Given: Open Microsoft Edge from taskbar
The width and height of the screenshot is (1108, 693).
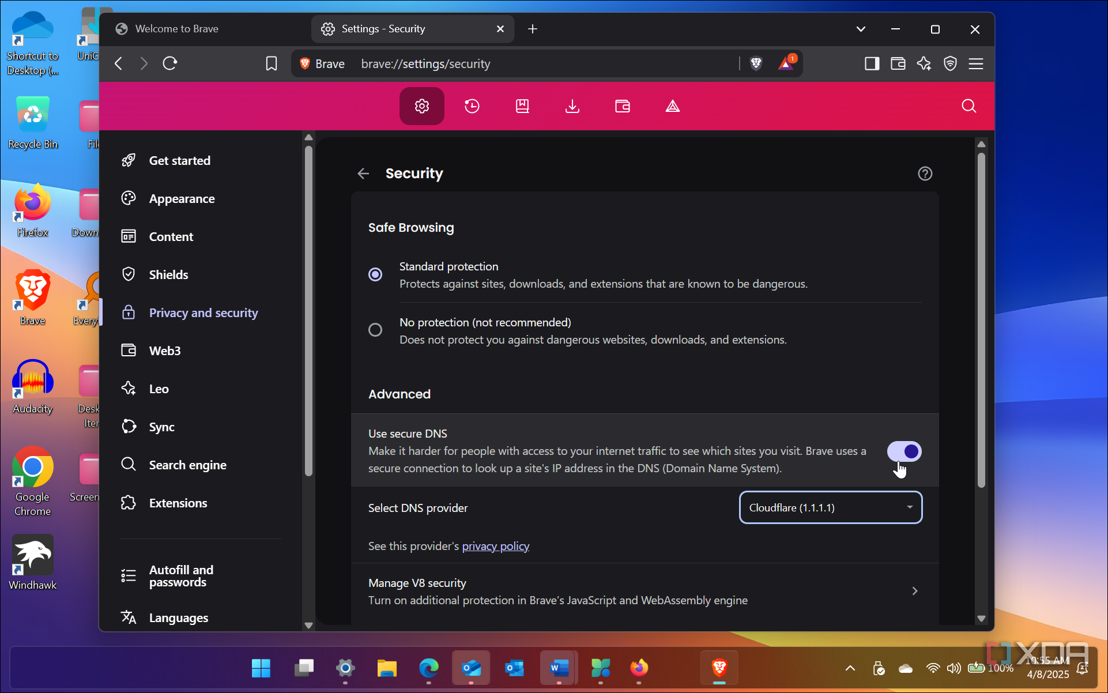Looking at the screenshot, I should 428,668.
